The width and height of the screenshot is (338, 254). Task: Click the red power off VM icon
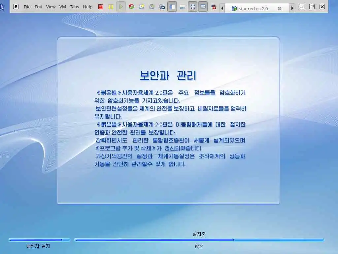click(x=101, y=7)
